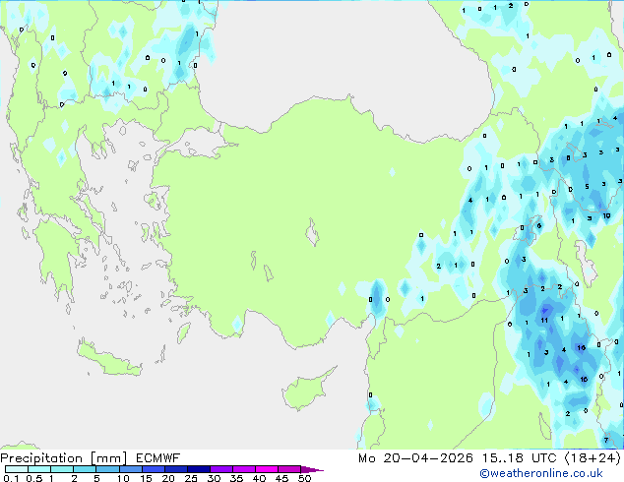Click the 2–5 mm legend swatch
The height and width of the screenshot is (482, 624).
coord(85,469)
